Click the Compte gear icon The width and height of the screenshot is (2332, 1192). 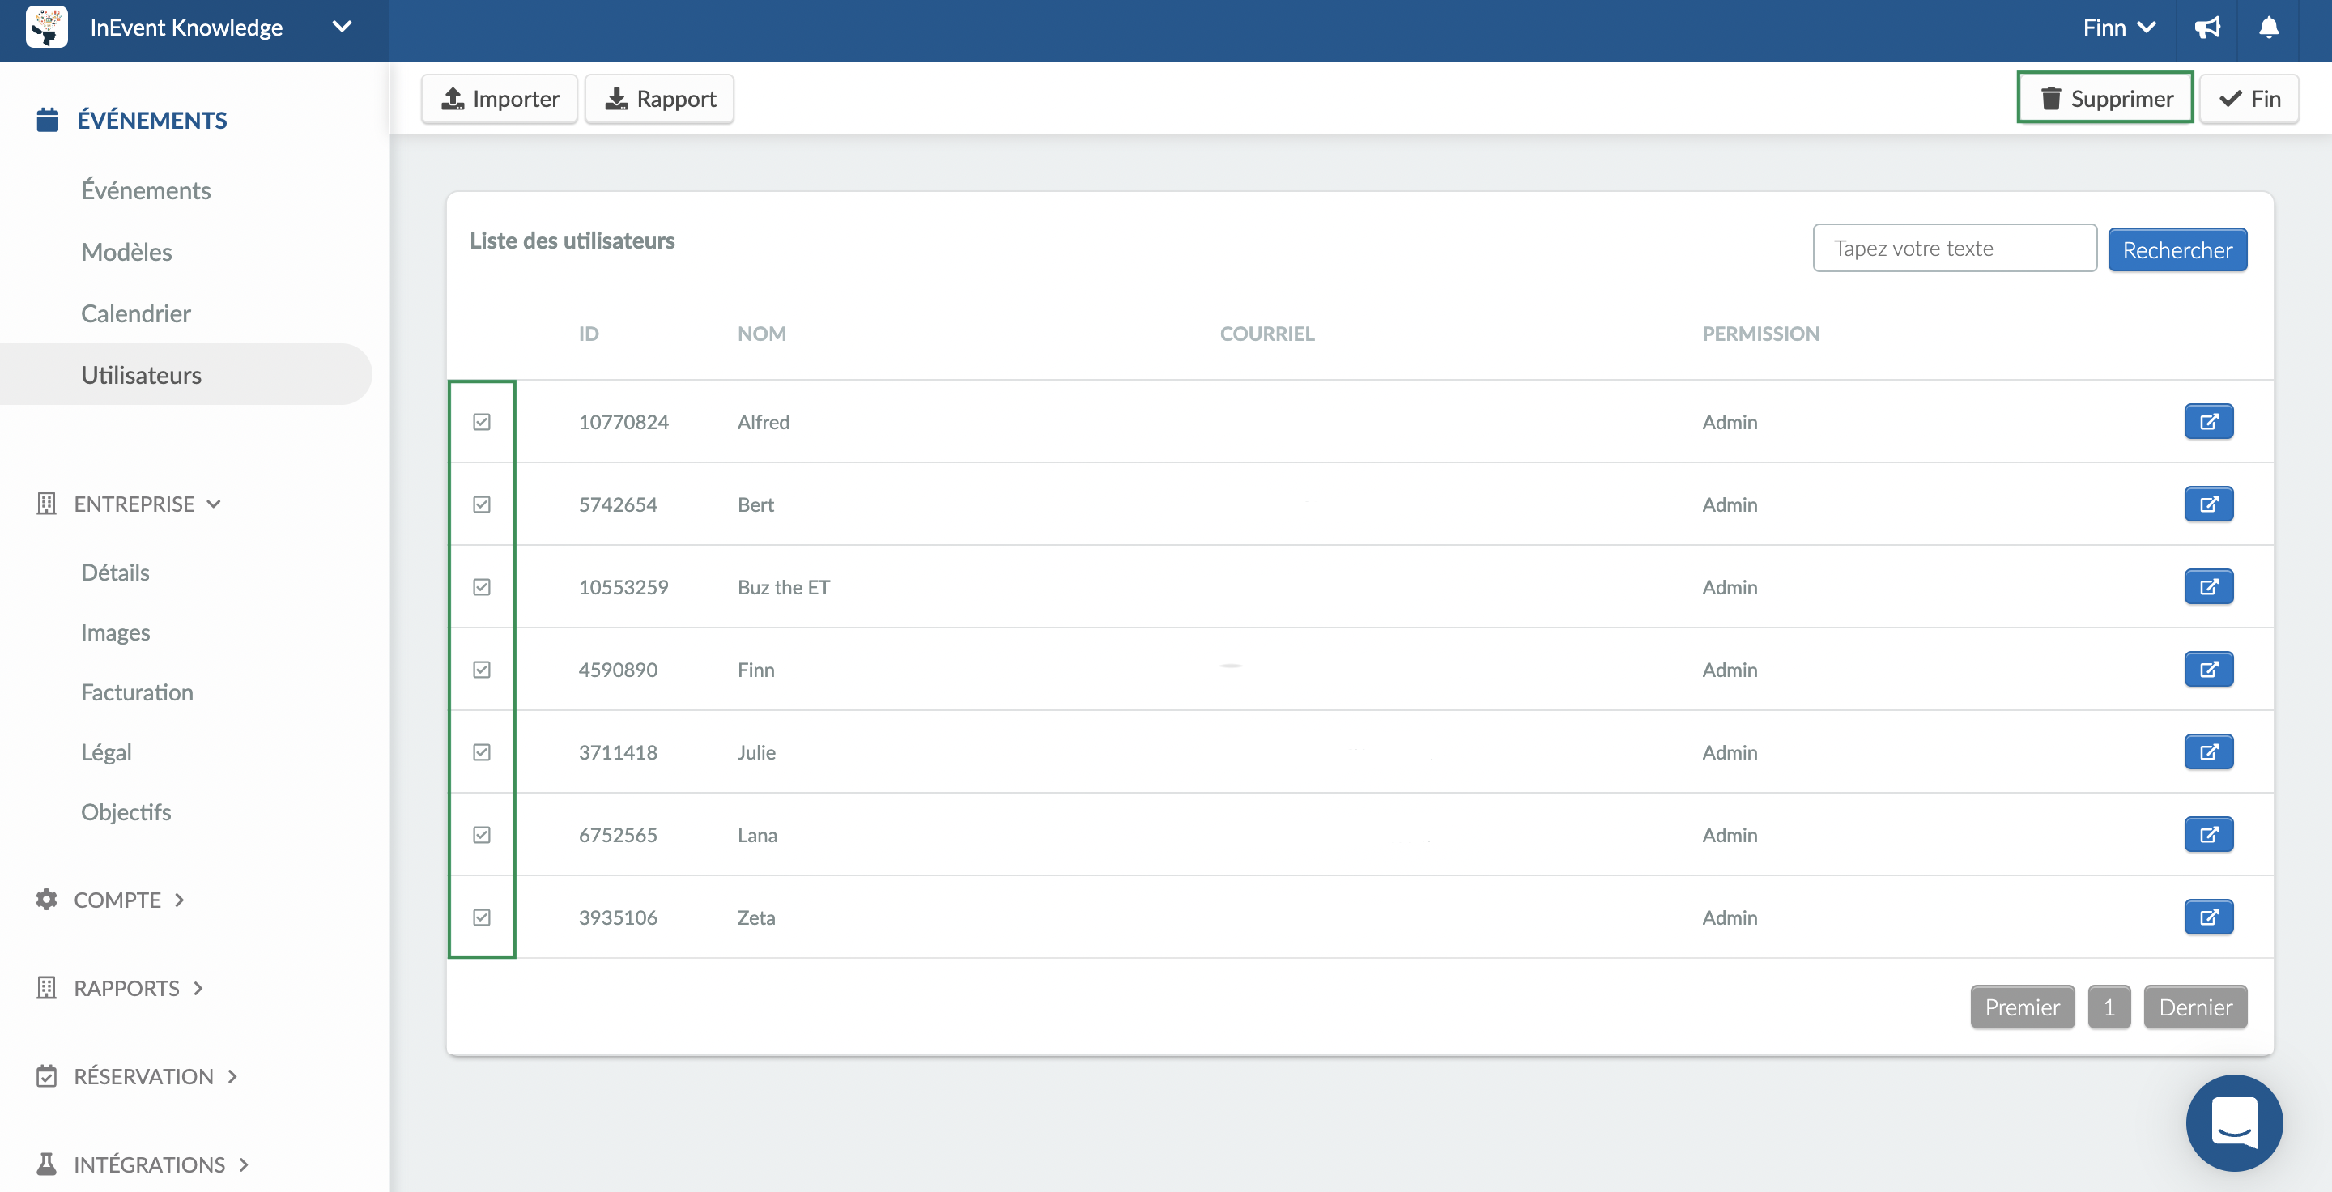[46, 900]
